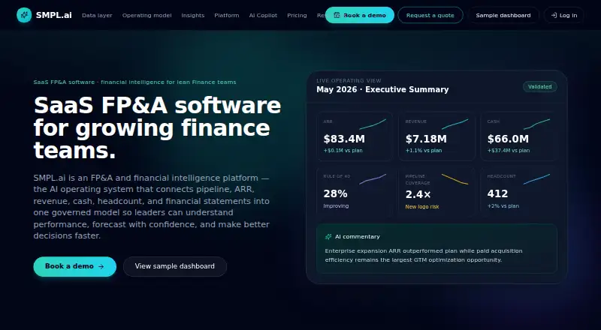The width and height of the screenshot is (601, 330).
Task: Select the $66.0M cash value
Action: pyautogui.click(x=508, y=139)
